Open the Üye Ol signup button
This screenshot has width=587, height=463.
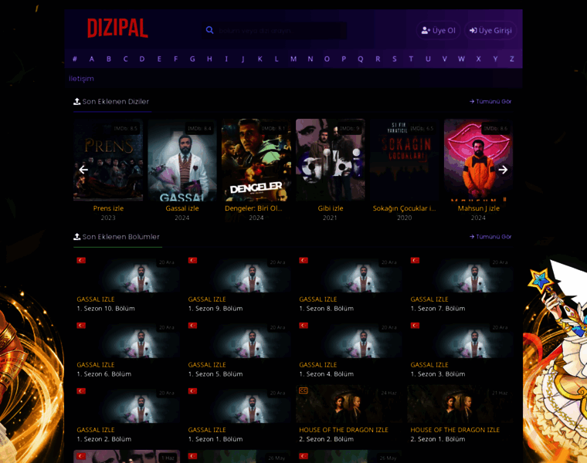(x=439, y=30)
